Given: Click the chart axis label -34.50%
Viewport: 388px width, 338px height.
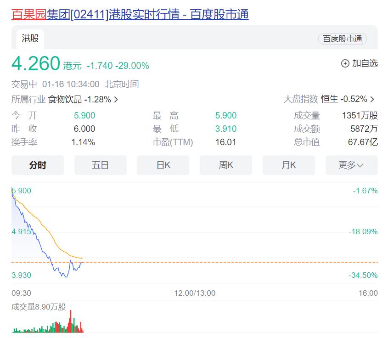Looking at the screenshot, I should (x=363, y=276).
